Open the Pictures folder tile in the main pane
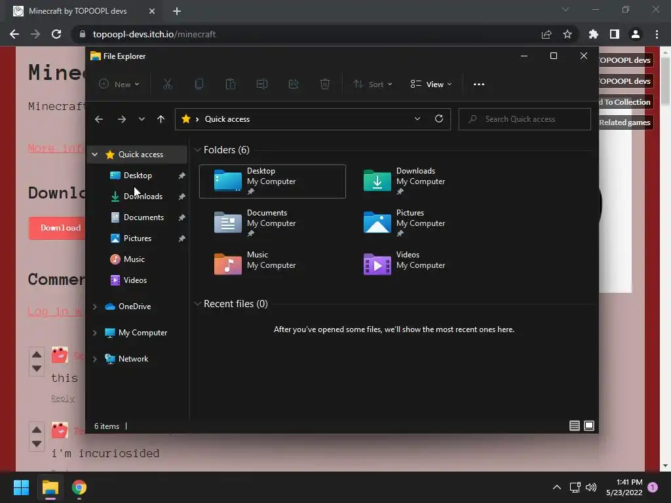 coord(421,223)
